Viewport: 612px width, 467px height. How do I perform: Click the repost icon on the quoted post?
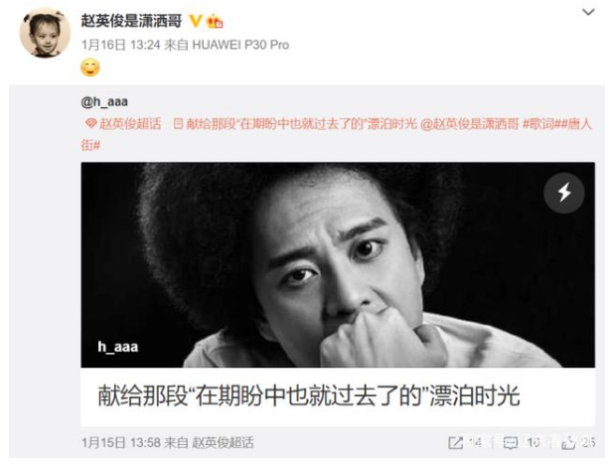tap(455, 443)
